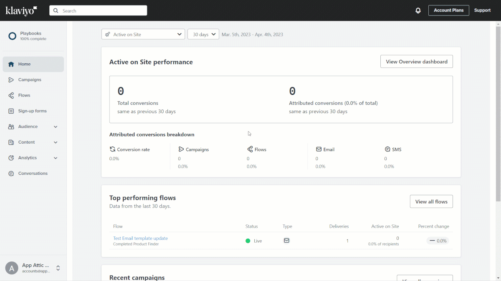The width and height of the screenshot is (501, 281).
Task: Go to Campaigns in the sidebar
Action: pyautogui.click(x=30, y=80)
